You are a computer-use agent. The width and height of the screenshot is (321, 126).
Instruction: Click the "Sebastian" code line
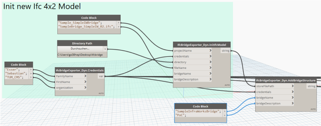click(16, 73)
